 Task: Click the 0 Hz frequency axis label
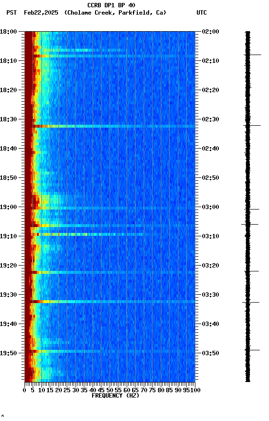tap(24, 390)
